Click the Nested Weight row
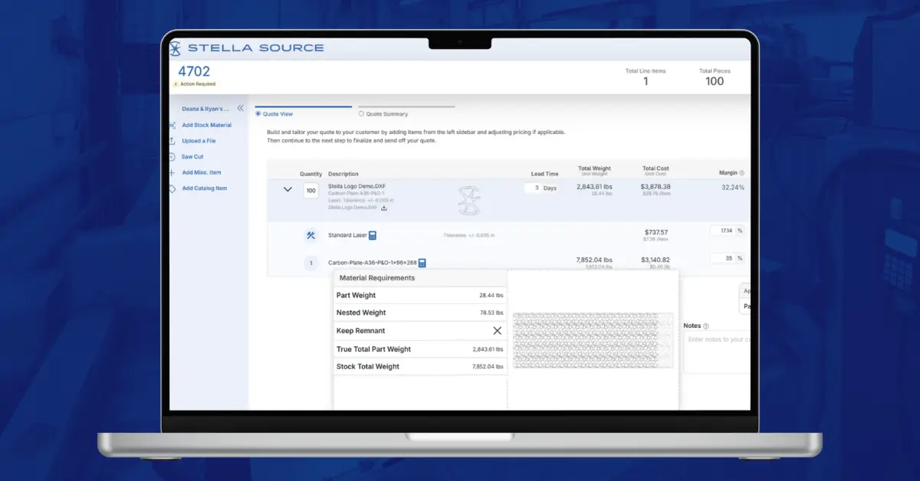Screen dimensions: 920x481 coord(420,312)
